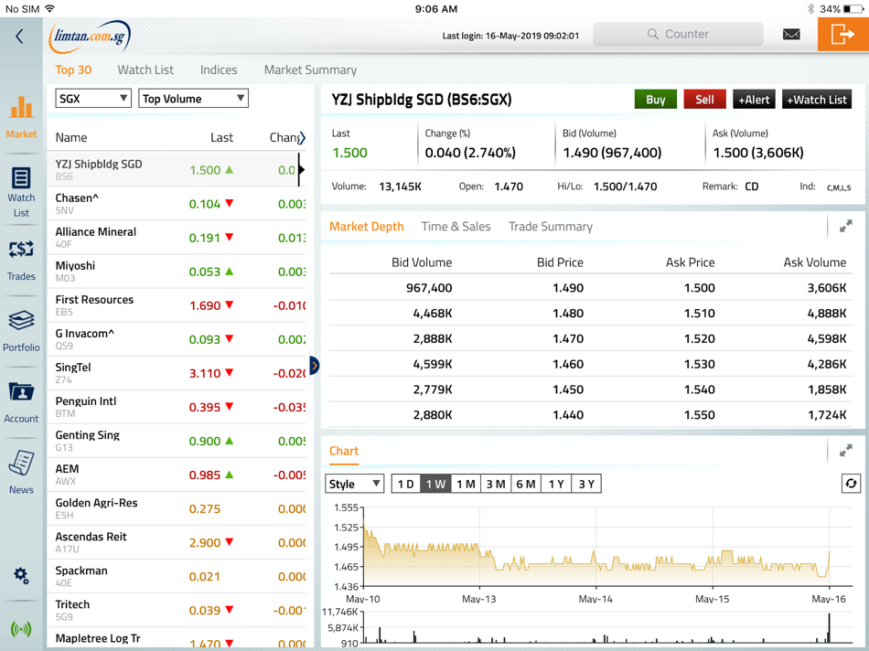Image resolution: width=869 pixels, height=651 pixels.
Task: Click the Name column header
Action: click(x=71, y=137)
